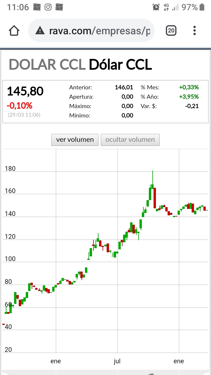Image resolution: width=211 pixels, height=375 pixels.
Task: Tap the large red candle after the peak
Action: (155, 198)
